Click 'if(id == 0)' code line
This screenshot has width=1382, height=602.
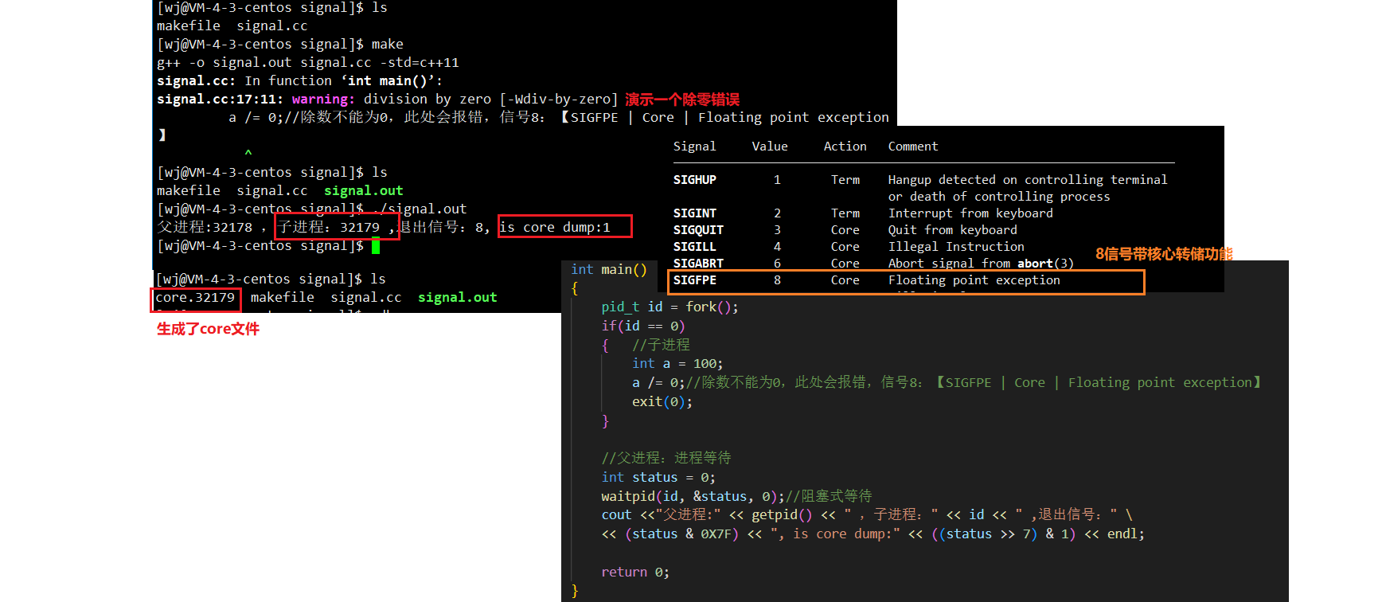643,326
